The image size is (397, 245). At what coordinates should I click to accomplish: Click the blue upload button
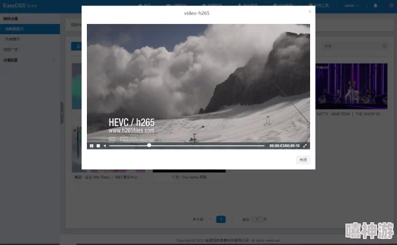coord(76,46)
